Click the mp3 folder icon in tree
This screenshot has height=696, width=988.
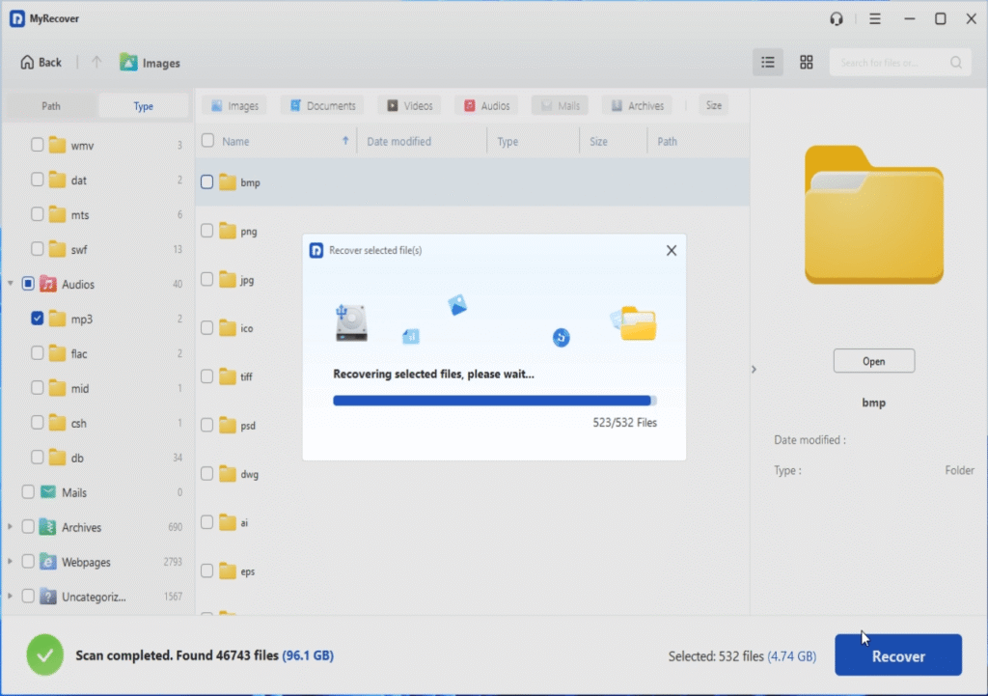coord(57,319)
